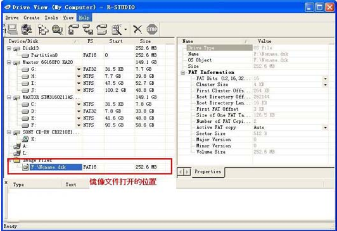The width and height of the screenshot is (337, 231).
Task: Click the red STOP toolbar icon
Action: [x=152, y=29]
